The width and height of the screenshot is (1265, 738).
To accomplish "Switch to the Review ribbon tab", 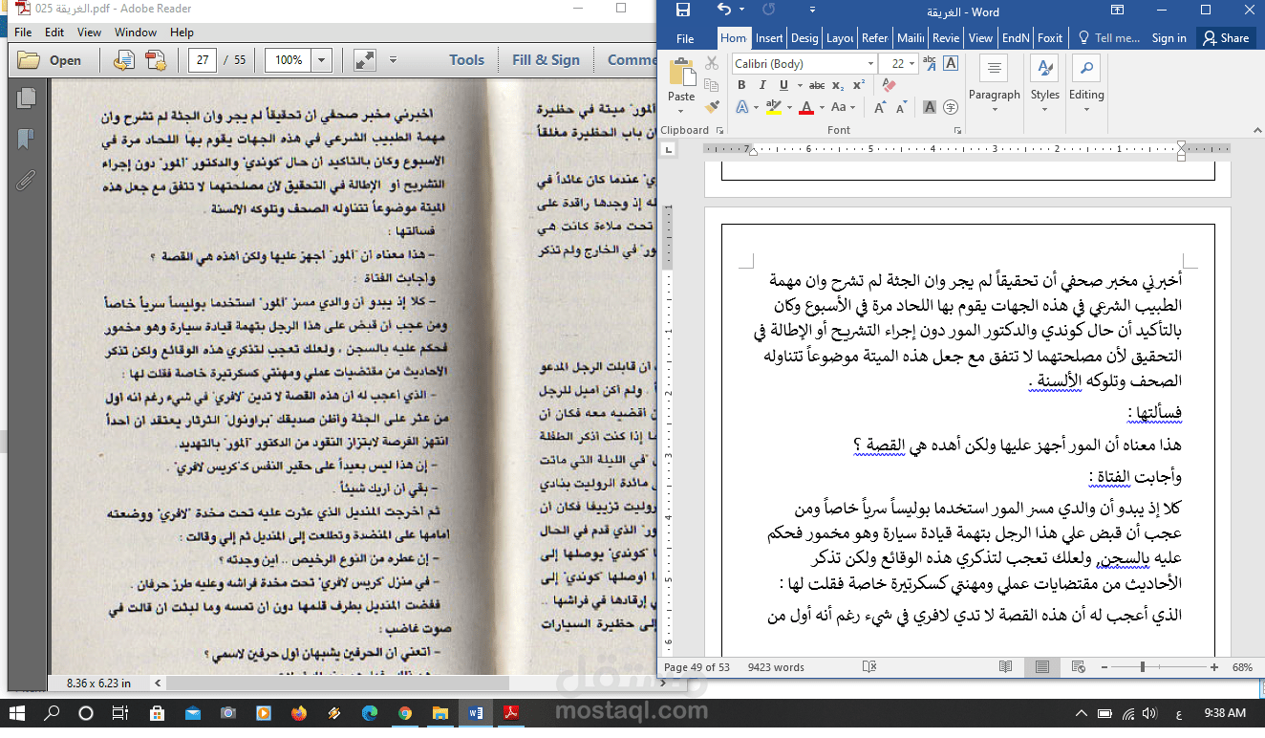I will 946,38.
